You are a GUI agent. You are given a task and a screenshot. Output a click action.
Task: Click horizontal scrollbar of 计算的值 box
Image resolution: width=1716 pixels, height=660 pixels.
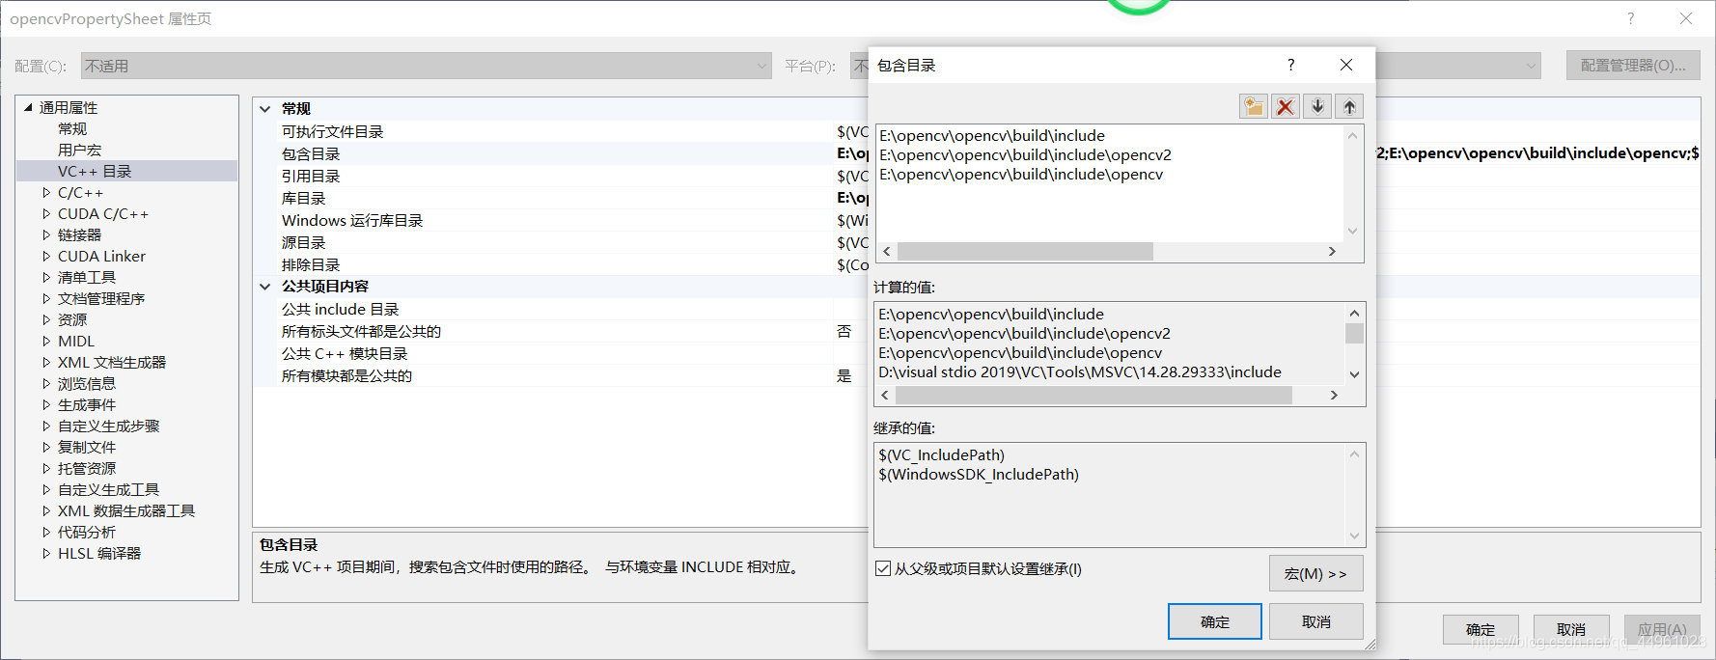(1093, 395)
